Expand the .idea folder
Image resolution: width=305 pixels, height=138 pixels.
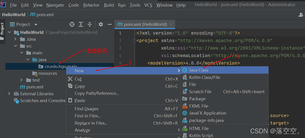tap(16, 39)
